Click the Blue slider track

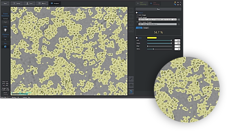159,46
